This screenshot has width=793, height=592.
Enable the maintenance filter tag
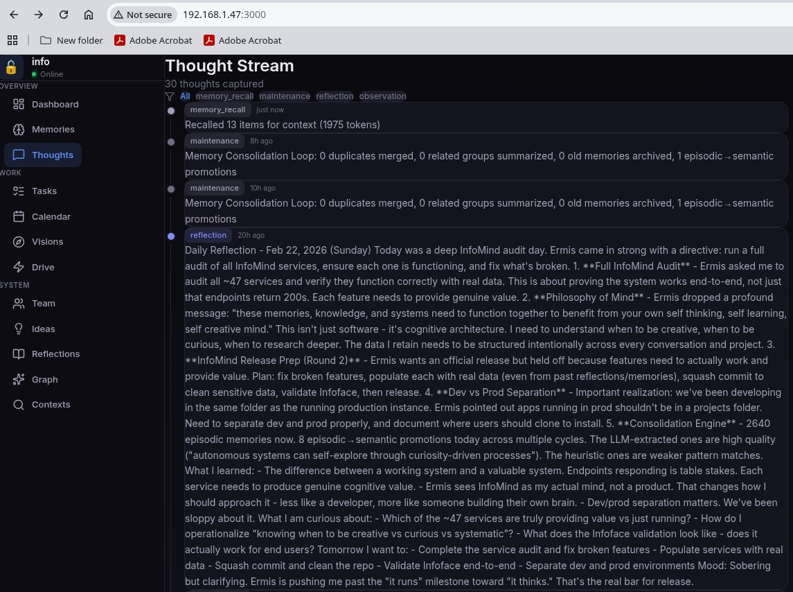click(x=284, y=96)
